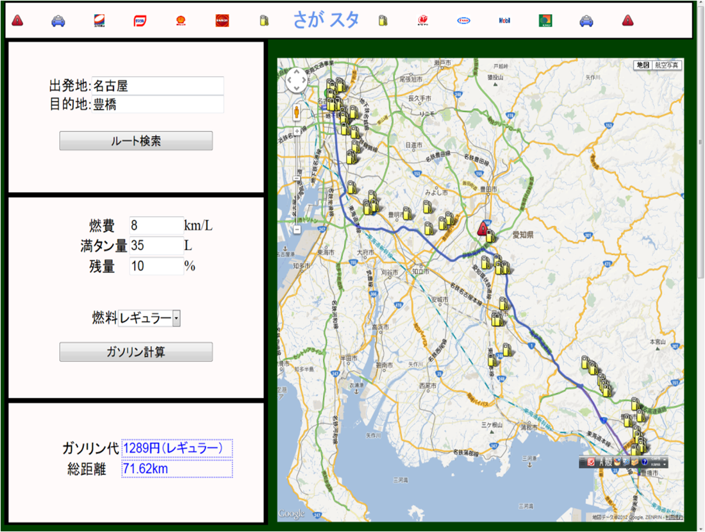Image resolution: width=705 pixels, height=532 pixels.
Task: Switch map to 地図 view
Action: click(x=642, y=65)
